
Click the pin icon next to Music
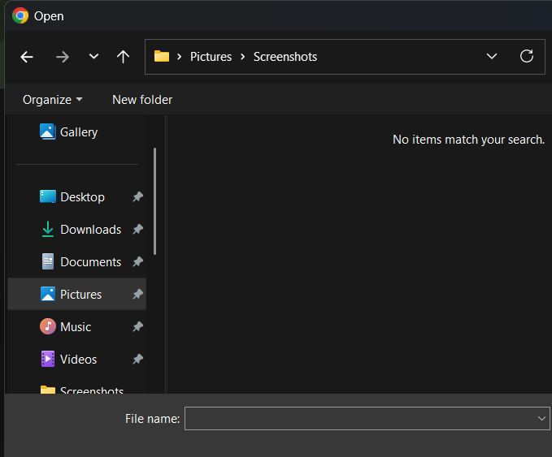137,327
